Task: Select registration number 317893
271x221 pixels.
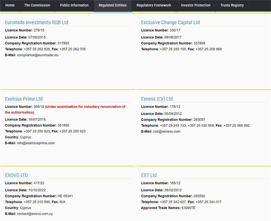Action: [x=63, y=43]
